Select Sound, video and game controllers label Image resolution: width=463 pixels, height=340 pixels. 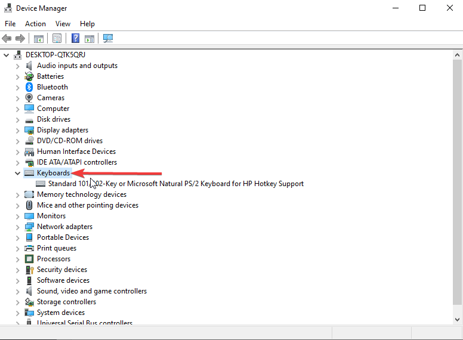(92, 291)
